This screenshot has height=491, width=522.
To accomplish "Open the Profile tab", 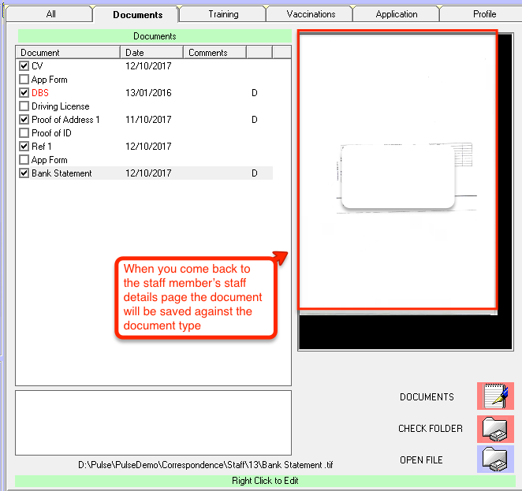I will (484, 14).
